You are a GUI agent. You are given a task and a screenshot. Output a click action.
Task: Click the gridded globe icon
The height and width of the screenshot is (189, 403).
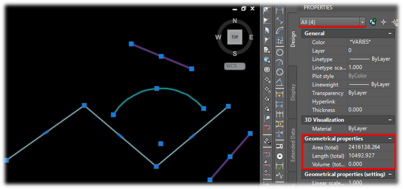point(267,70)
